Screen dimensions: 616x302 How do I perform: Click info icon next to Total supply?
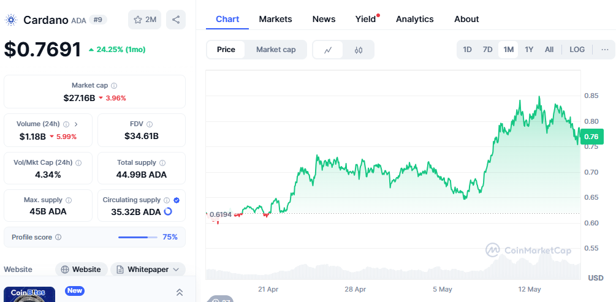click(x=162, y=162)
